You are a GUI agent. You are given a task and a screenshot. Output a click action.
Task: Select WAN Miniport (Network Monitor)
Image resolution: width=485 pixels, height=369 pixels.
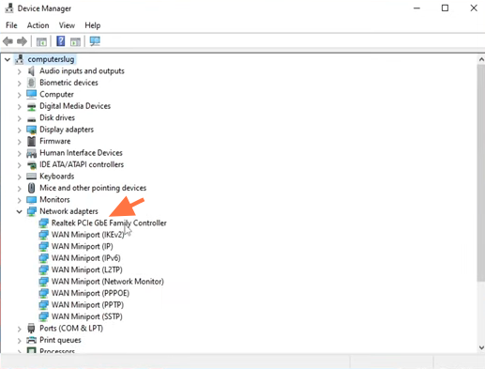pos(108,282)
